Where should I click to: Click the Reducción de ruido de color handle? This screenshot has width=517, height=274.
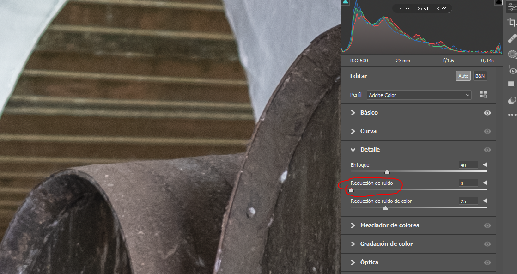click(385, 208)
